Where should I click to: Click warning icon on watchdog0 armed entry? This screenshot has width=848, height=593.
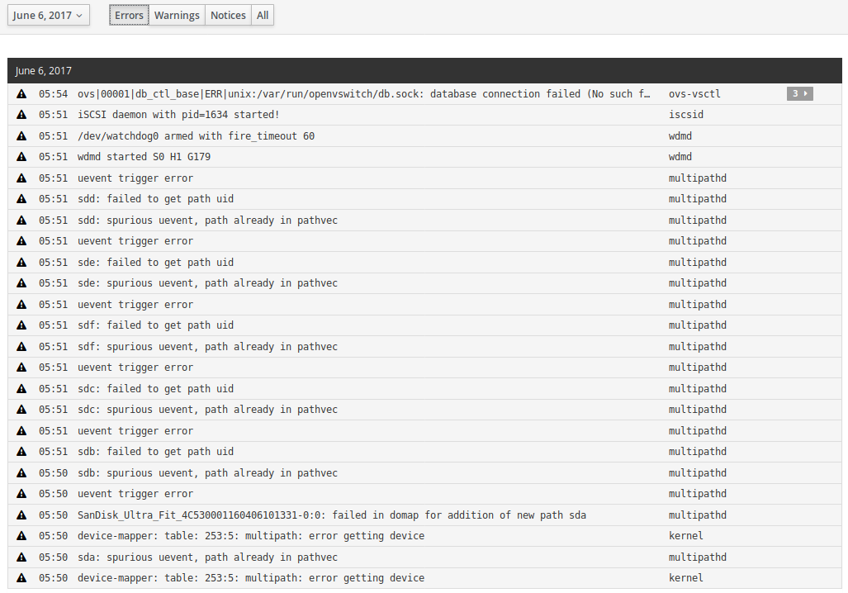pyautogui.click(x=21, y=136)
